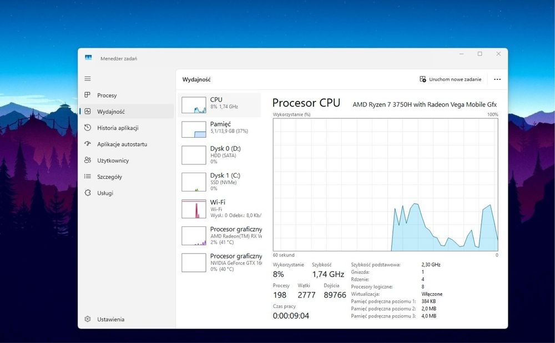The height and width of the screenshot is (343, 555).
Task: Open the Procesy tab
Action: 107,95
